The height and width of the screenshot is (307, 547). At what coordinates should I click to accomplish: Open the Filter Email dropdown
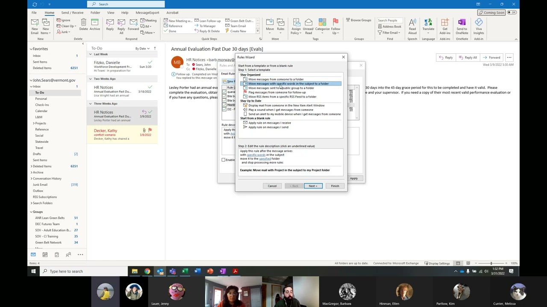pyautogui.click(x=389, y=32)
